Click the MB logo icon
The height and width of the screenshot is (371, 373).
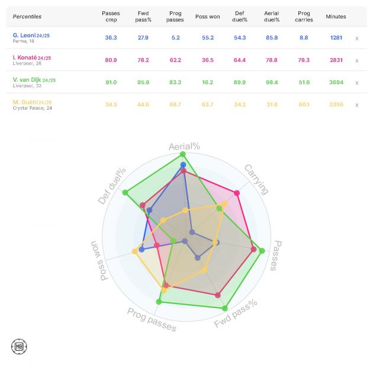click(20, 347)
